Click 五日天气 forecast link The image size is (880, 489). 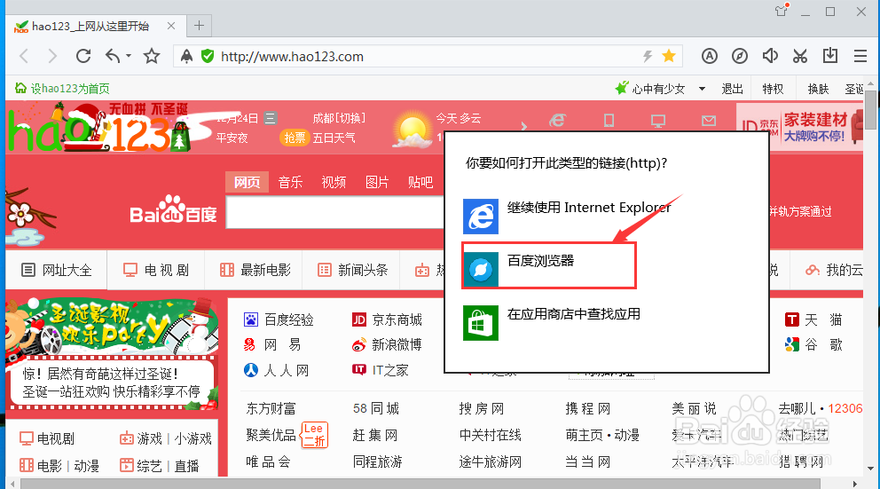click(x=334, y=138)
